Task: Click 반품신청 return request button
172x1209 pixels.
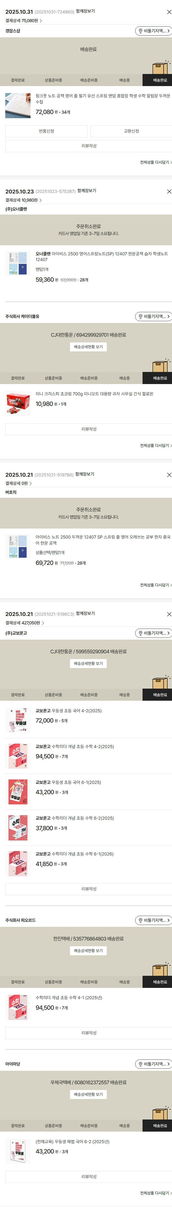Action: pyautogui.click(x=46, y=131)
